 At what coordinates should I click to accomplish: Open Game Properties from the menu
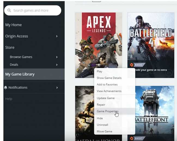click(115, 111)
